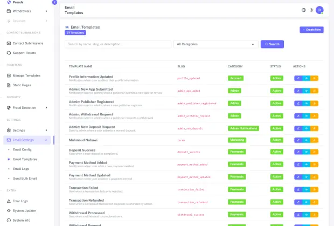This screenshot has width=334, height=226.
Task: Click the profile_updated slug
Action: coord(189,78)
